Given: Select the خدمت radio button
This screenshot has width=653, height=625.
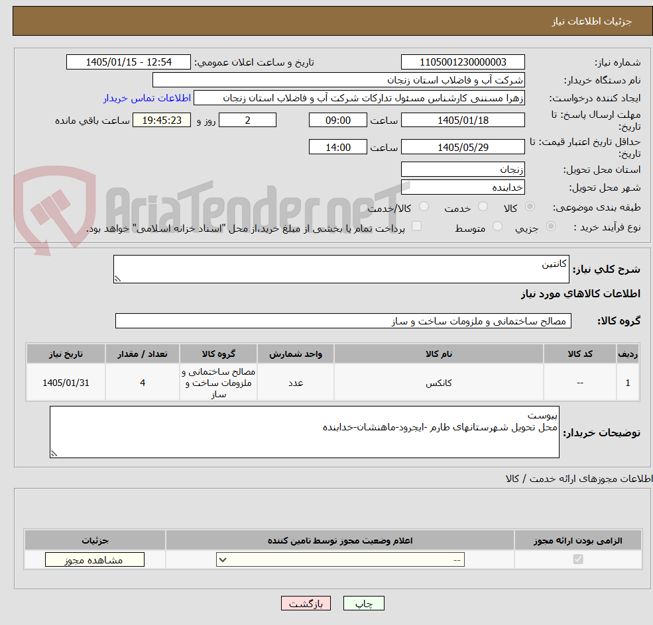Looking at the screenshot, I should (x=483, y=207).
